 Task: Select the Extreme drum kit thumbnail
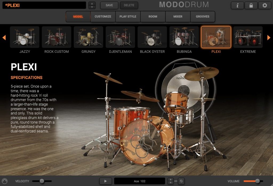pos(248,37)
